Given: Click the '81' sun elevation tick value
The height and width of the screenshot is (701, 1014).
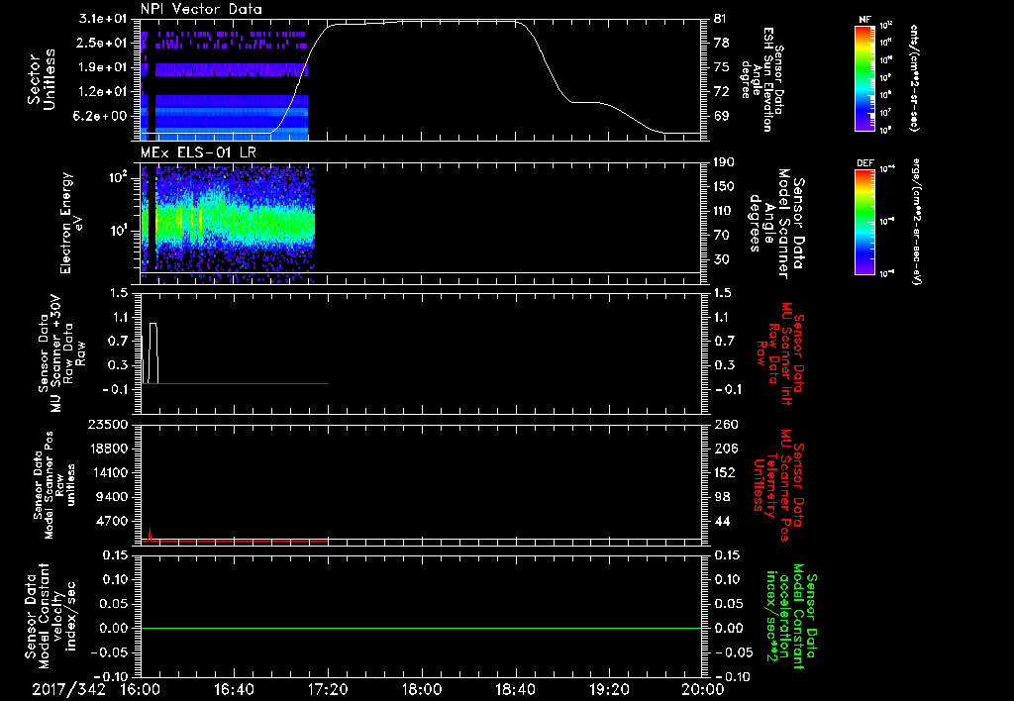Looking at the screenshot, I should tap(722, 19).
